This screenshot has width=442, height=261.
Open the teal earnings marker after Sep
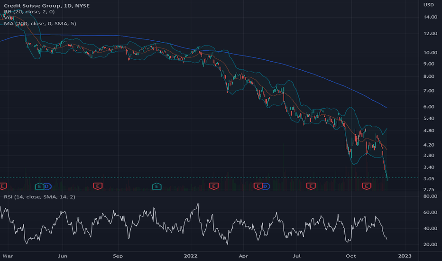tap(157, 186)
